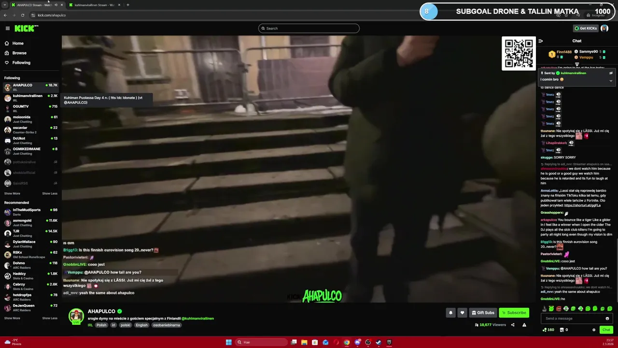
Task: Show Less recommended channels
Action: pyautogui.click(x=50, y=319)
